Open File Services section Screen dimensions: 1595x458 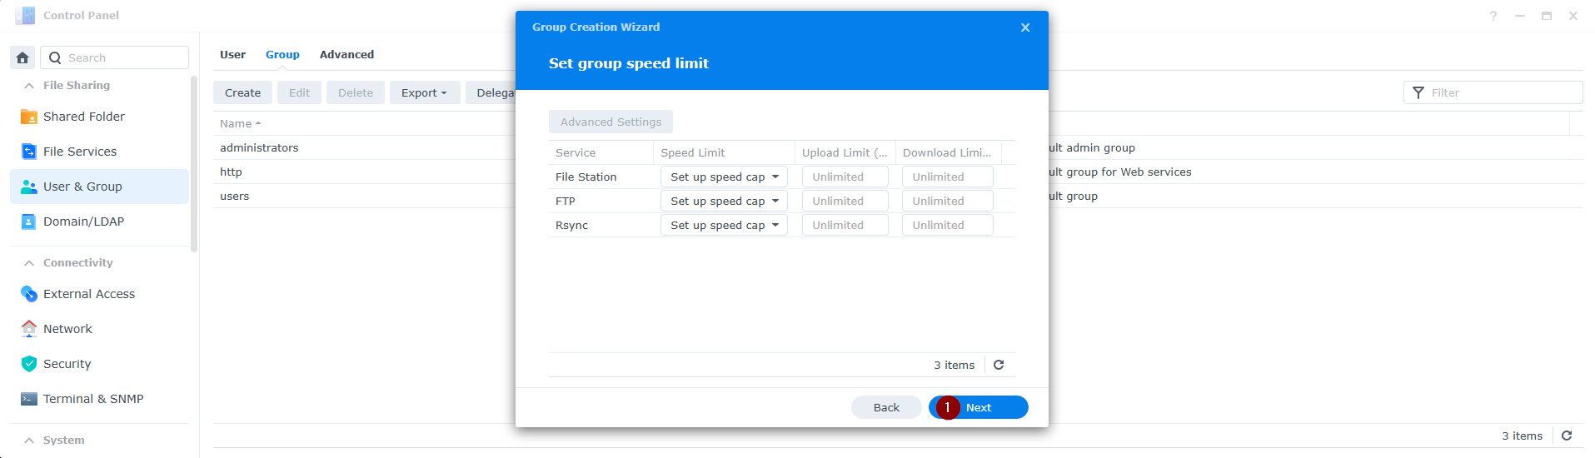pos(79,152)
